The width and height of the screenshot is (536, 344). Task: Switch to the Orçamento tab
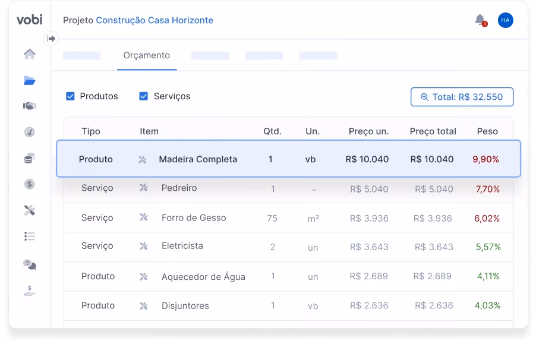click(x=147, y=56)
